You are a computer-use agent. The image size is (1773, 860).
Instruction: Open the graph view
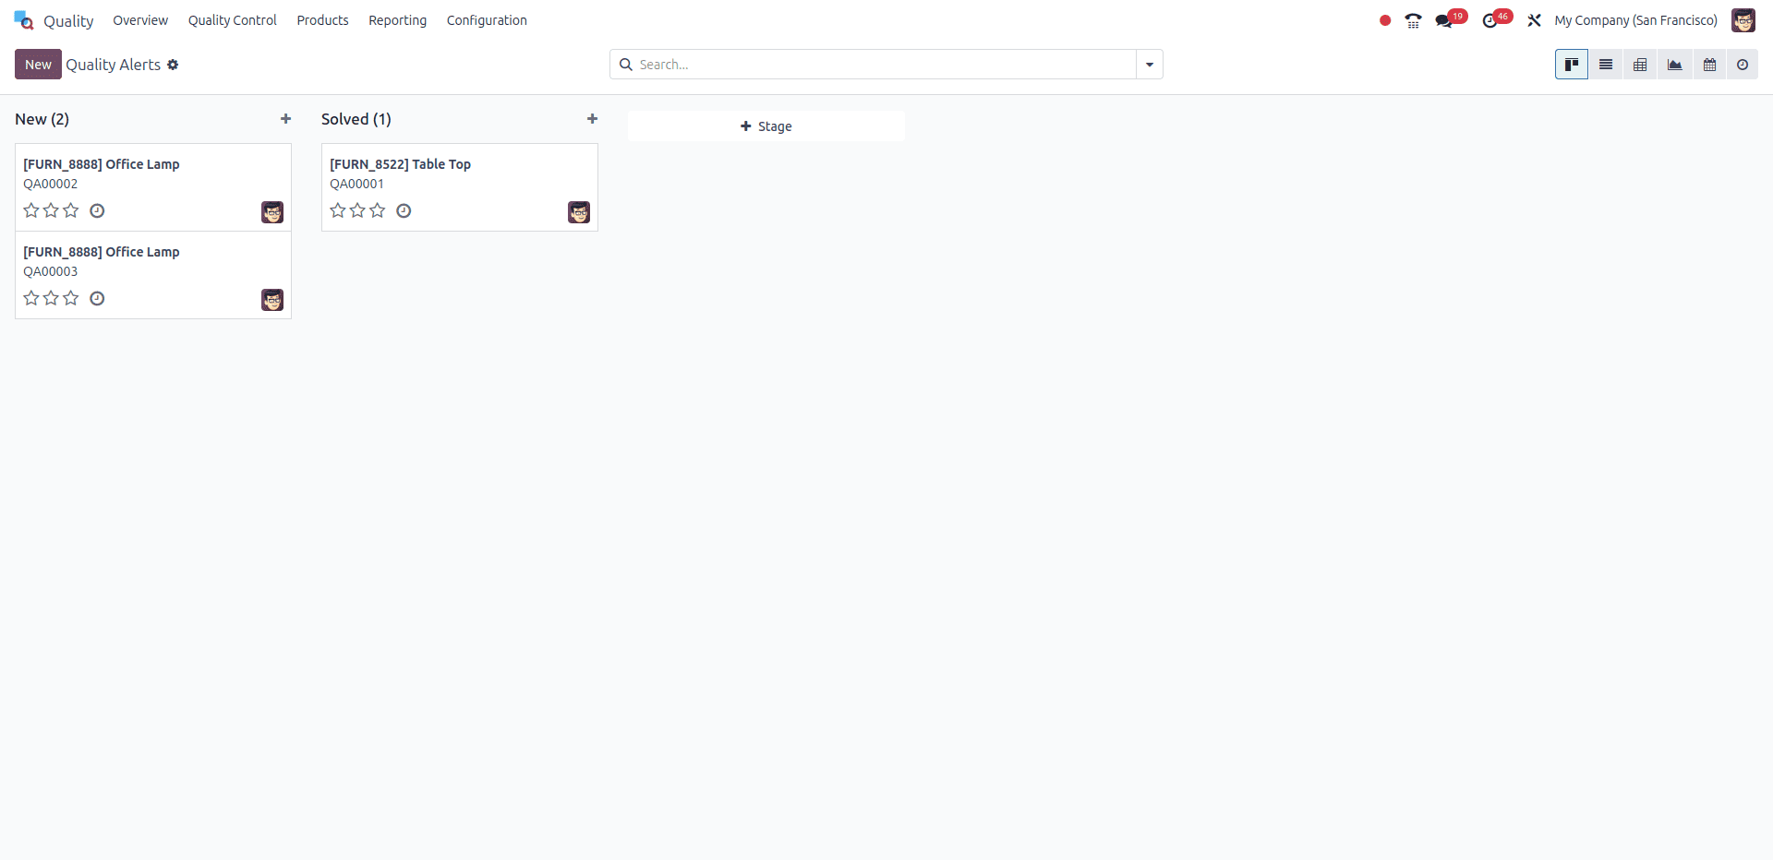click(x=1675, y=64)
